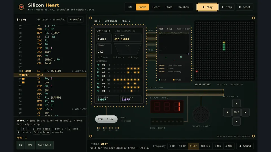Select the Rainbow demo tab
Viewport: 271px width, 152px height.
coord(184,7)
